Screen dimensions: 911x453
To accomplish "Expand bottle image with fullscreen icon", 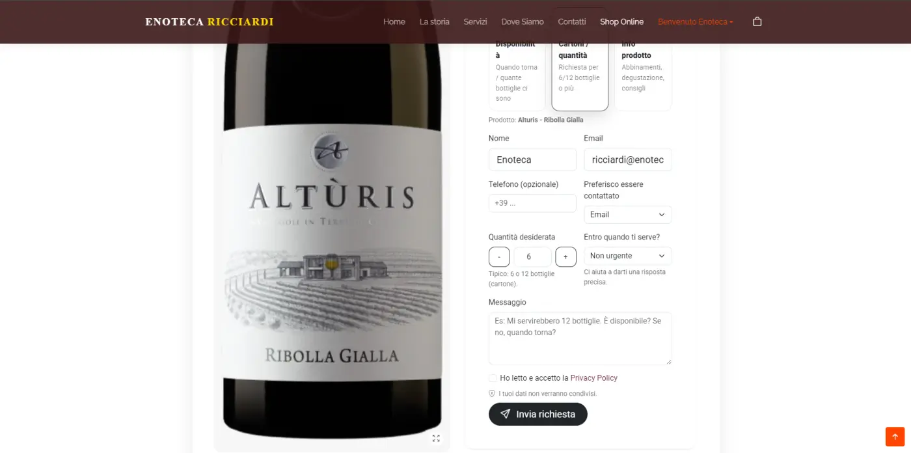I will point(436,438).
